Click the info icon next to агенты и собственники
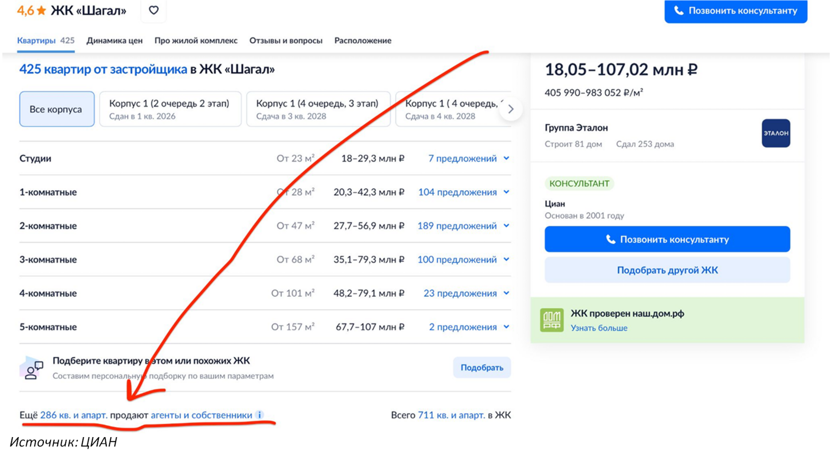Image resolution: width=830 pixels, height=454 pixels. [x=260, y=415]
